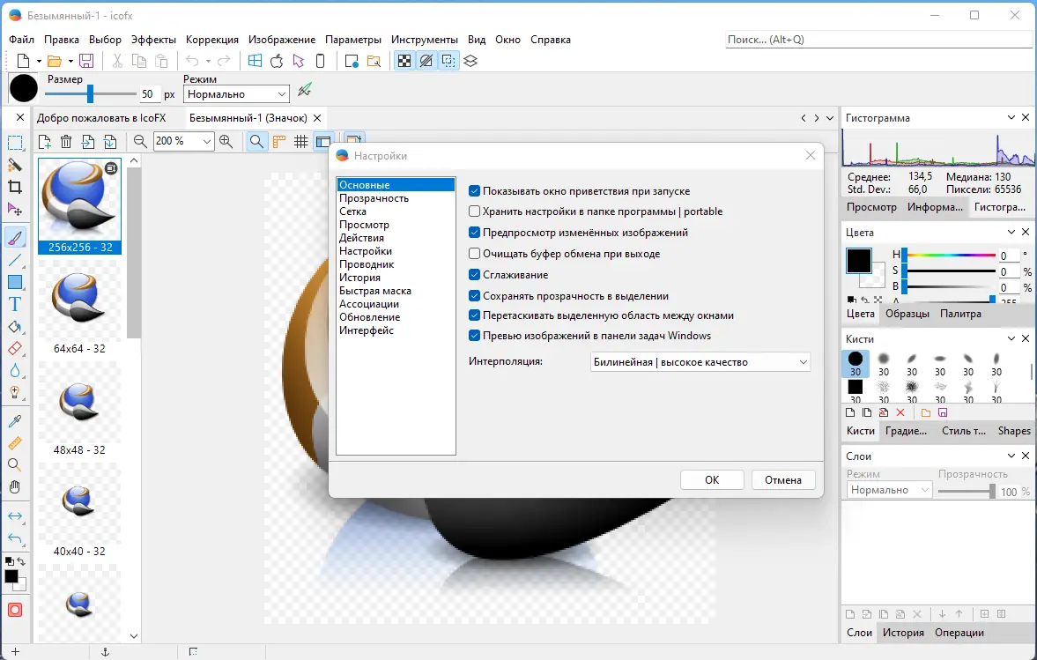1037x660 pixels.
Task: Select the Line tool
Action: point(15,260)
